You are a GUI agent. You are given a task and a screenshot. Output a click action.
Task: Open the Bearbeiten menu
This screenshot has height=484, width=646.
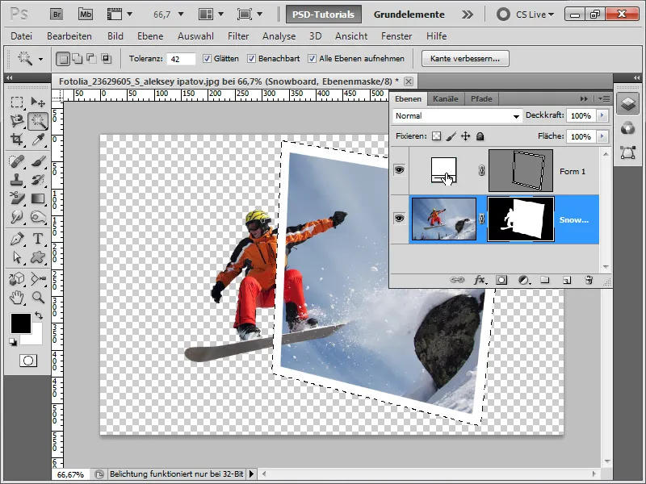pyautogui.click(x=69, y=36)
